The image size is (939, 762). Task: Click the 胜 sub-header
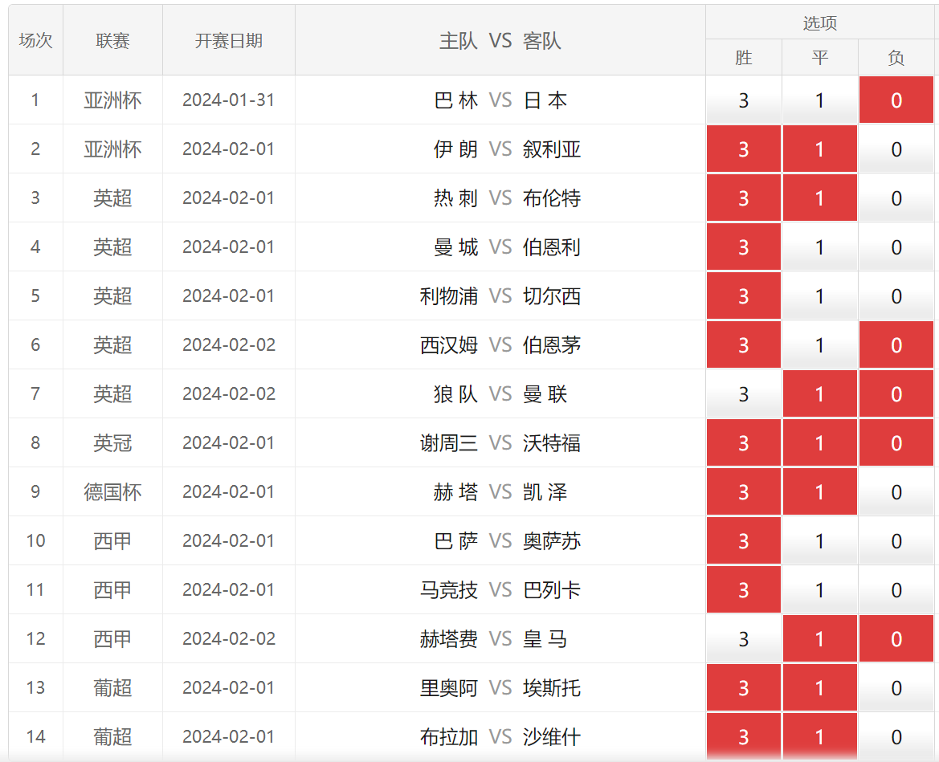click(x=743, y=58)
